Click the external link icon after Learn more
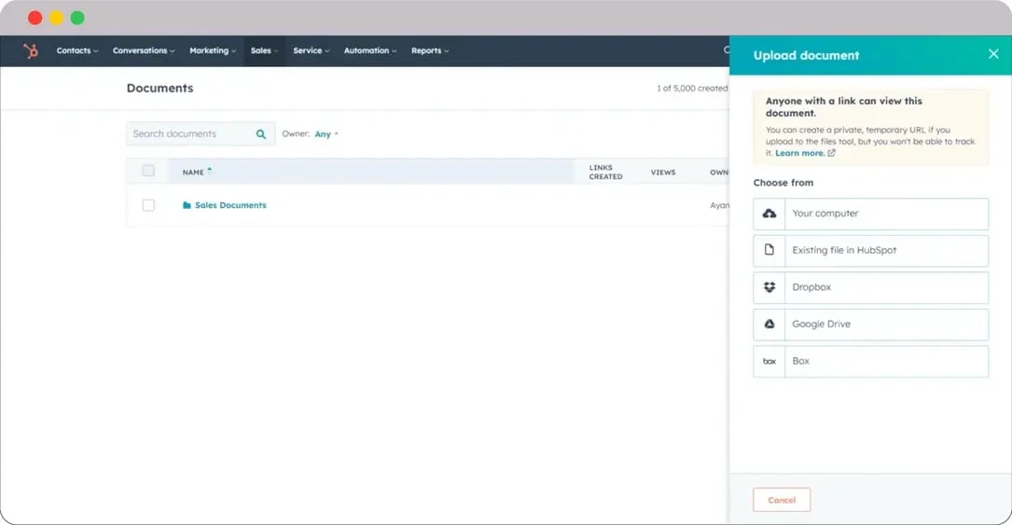Screen dimensions: 1012x525 click(x=831, y=153)
